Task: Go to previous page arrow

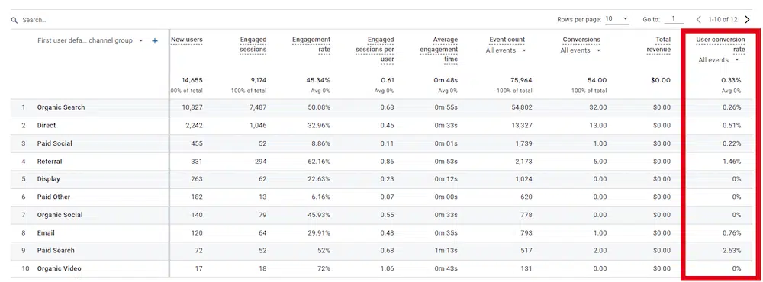Action: (x=699, y=20)
